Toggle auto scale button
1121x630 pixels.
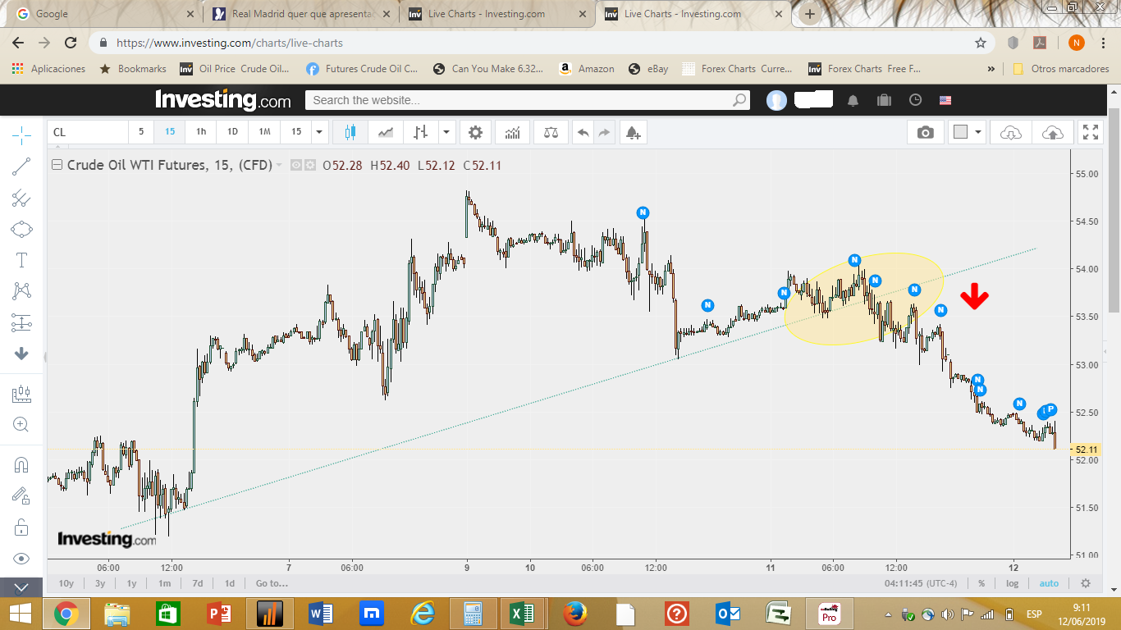[x=1049, y=583]
